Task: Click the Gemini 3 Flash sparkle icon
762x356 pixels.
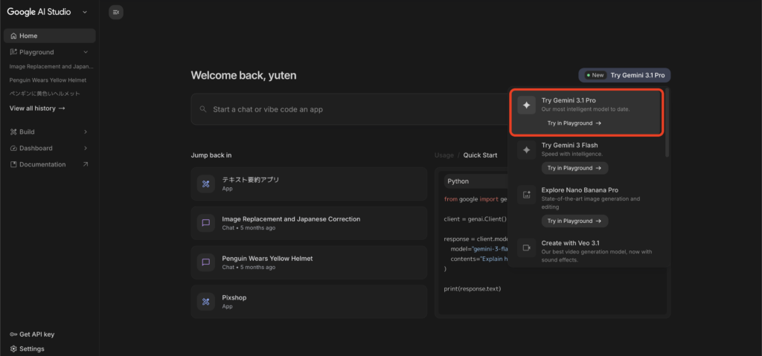Action: pyautogui.click(x=527, y=150)
